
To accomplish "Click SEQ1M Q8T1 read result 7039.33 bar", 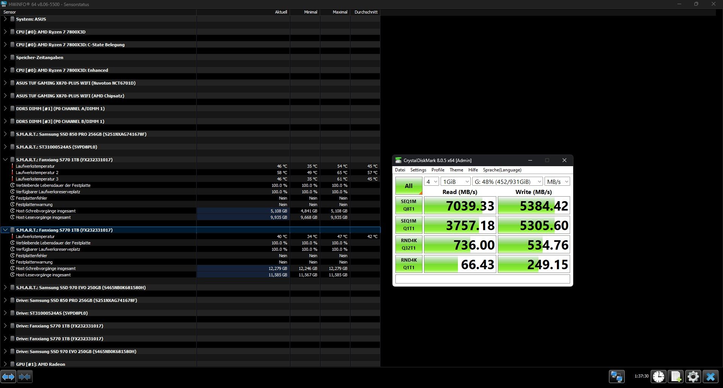I will click(x=460, y=205).
